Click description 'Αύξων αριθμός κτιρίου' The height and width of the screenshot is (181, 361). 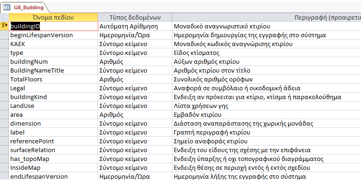point(206,61)
